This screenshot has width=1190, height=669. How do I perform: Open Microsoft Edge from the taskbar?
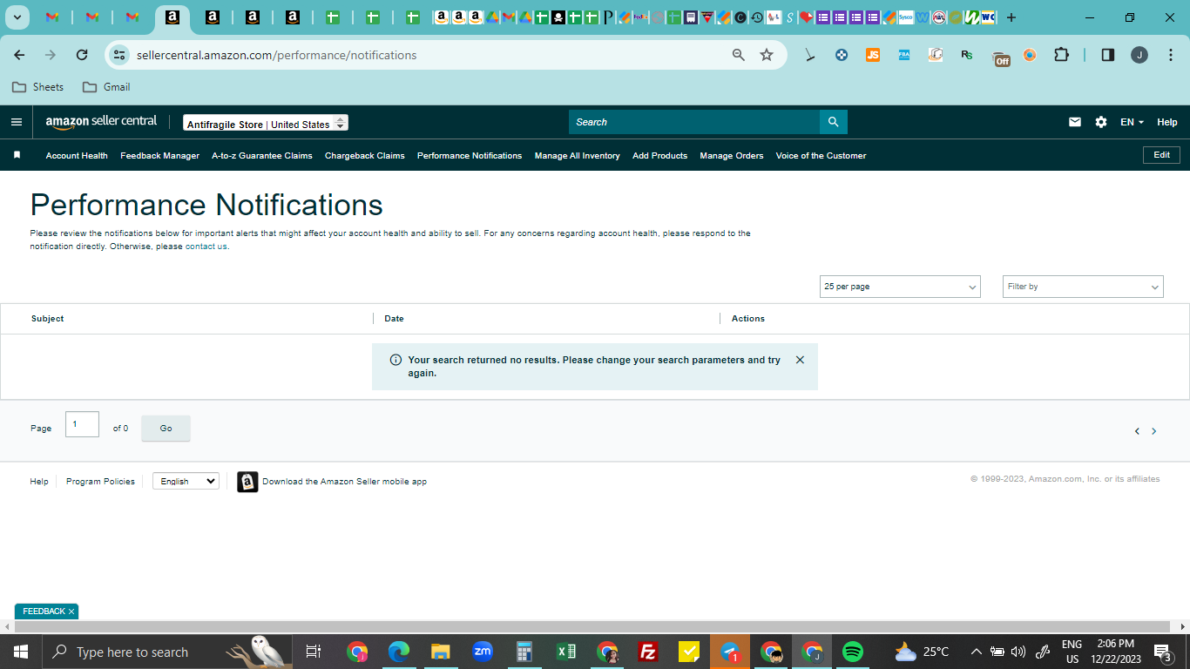(399, 652)
